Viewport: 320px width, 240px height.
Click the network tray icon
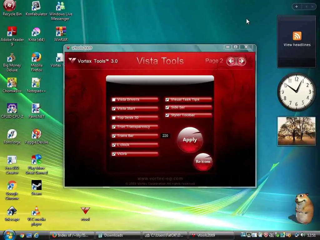(x=297, y=235)
